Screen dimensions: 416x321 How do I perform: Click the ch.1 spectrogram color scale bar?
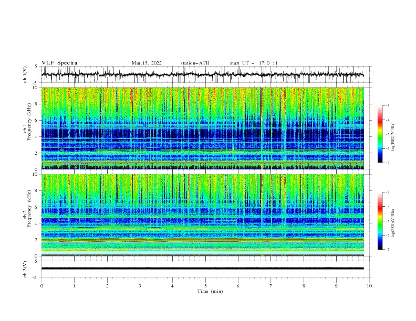tap(380, 134)
